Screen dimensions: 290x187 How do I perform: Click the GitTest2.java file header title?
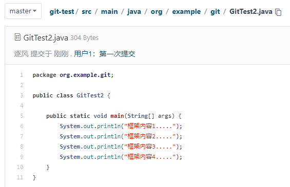tap(46, 38)
